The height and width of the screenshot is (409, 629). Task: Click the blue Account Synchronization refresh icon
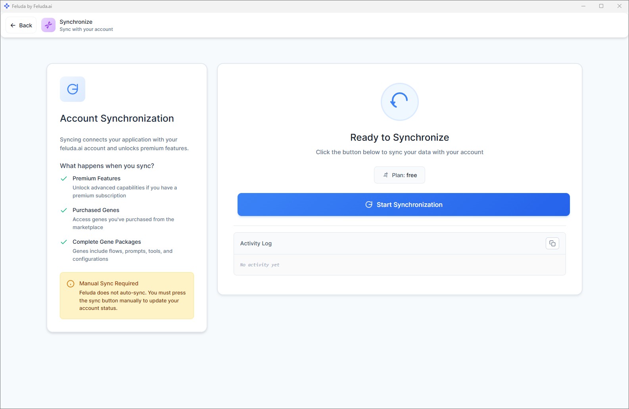73,89
